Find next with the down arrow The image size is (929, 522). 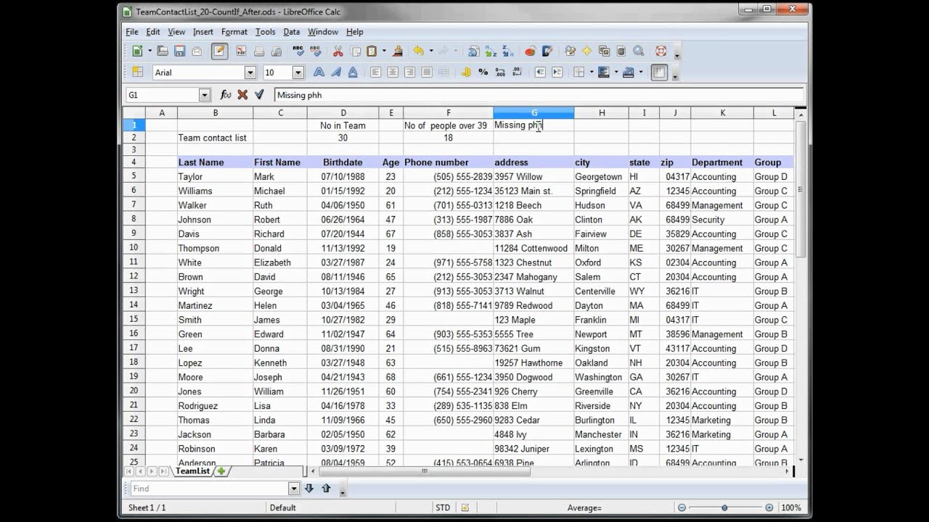coord(309,489)
